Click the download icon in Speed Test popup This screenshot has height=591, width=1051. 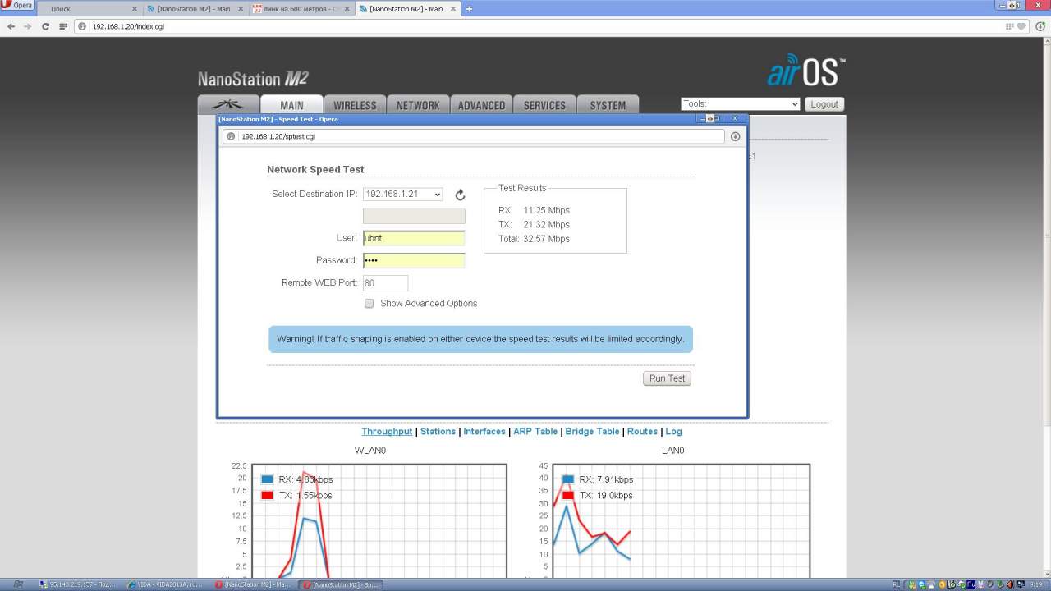tap(736, 136)
